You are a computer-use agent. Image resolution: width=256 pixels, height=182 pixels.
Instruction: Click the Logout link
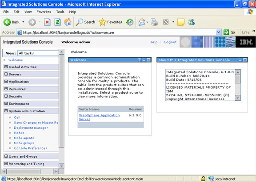tap(170, 42)
